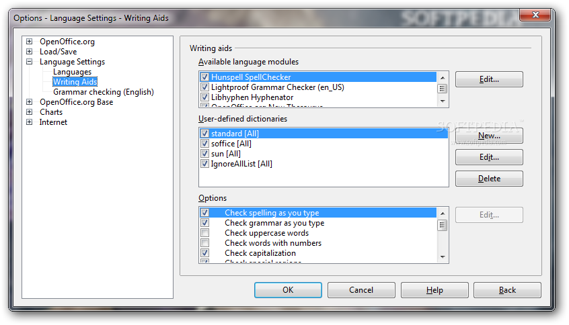Click the Back button
The image size is (569, 325).
pos(507,290)
